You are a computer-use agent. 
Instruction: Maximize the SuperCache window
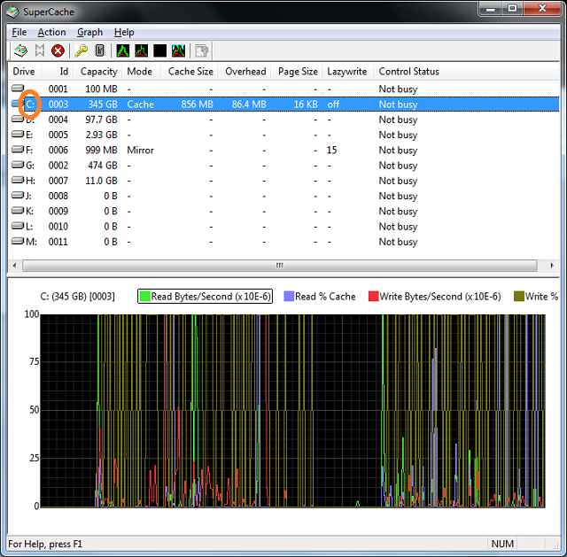pos(512,8)
